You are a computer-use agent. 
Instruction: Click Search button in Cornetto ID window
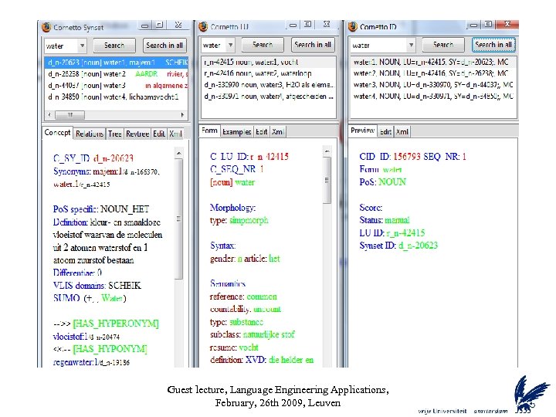443,45
